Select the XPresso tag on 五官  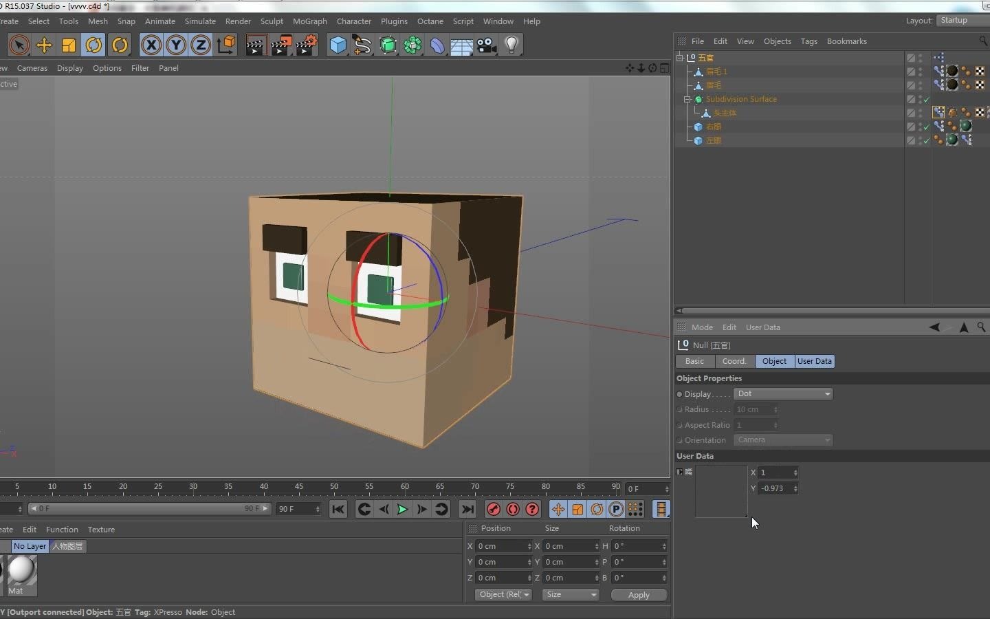[x=939, y=58]
